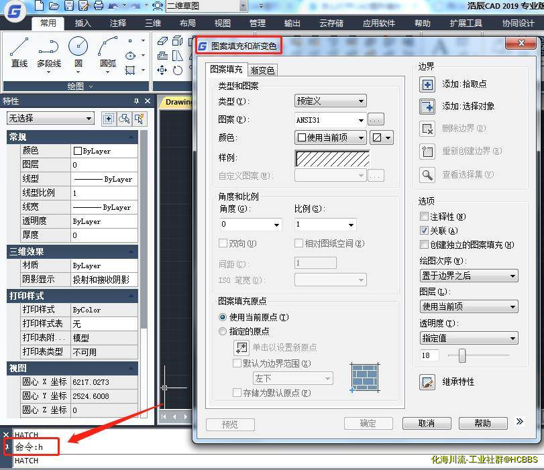544x470 pixels.
Task: Open the 插入 ribbon tab
Action: [83, 23]
